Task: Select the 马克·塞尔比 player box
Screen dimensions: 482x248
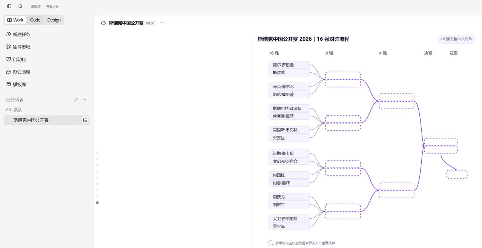Action: pos(289,87)
